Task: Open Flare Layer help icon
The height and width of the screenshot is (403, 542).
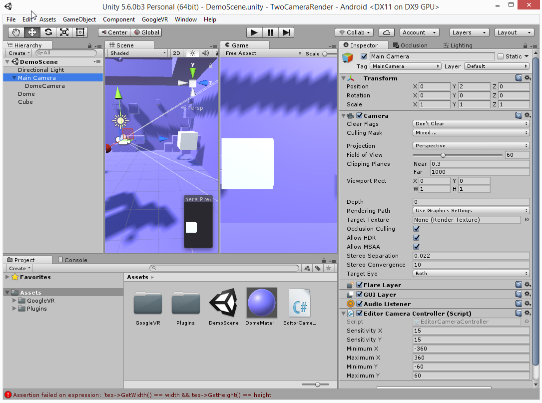Action: pos(519,285)
